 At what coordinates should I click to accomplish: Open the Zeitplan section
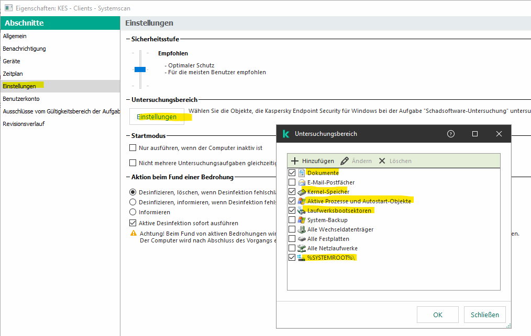pyautogui.click(x=13, y=74)
